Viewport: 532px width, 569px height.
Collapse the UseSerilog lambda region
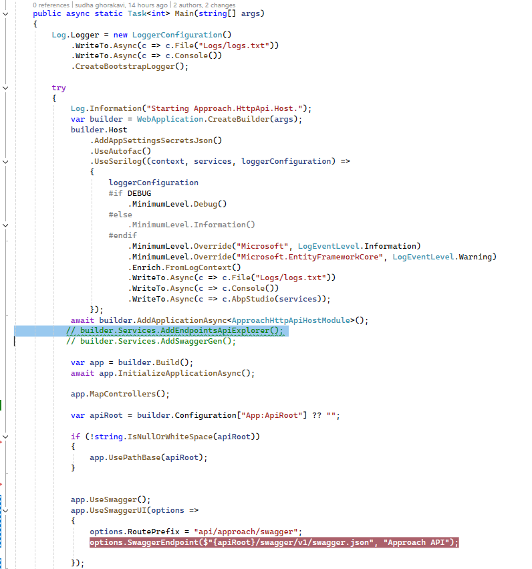5,161
